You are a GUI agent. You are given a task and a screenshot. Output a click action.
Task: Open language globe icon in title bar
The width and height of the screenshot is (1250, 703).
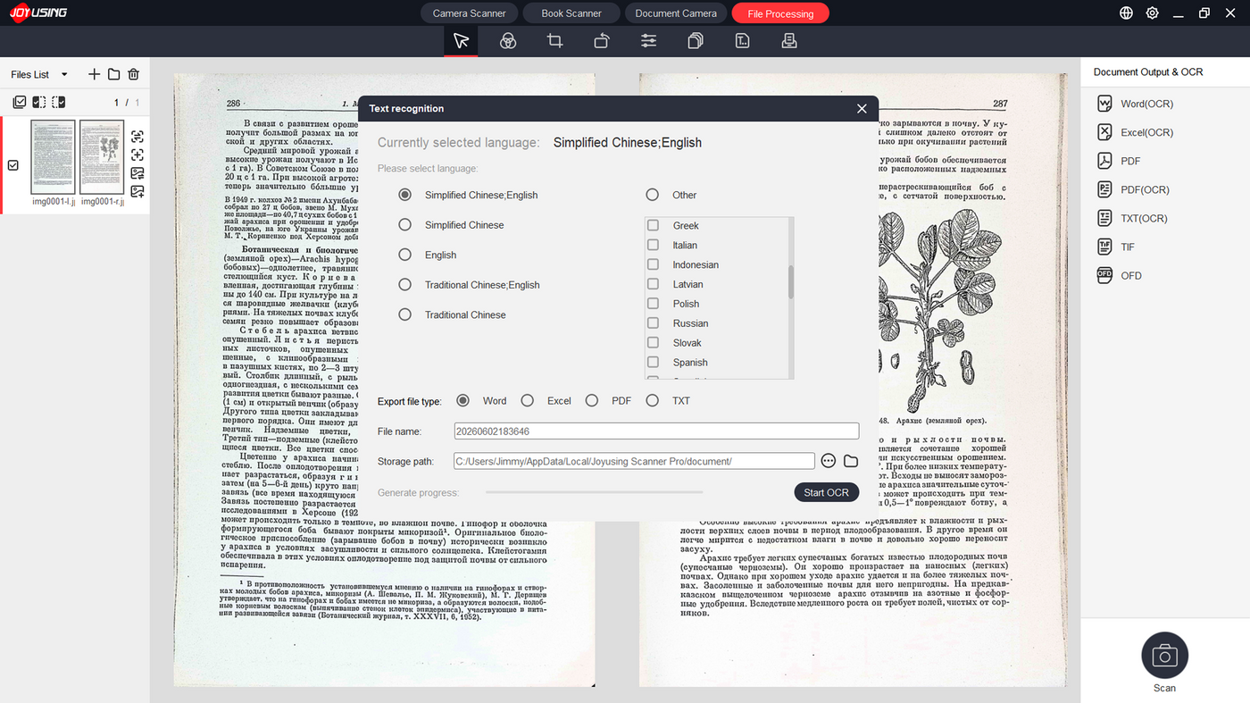(x=1127, y=13)
